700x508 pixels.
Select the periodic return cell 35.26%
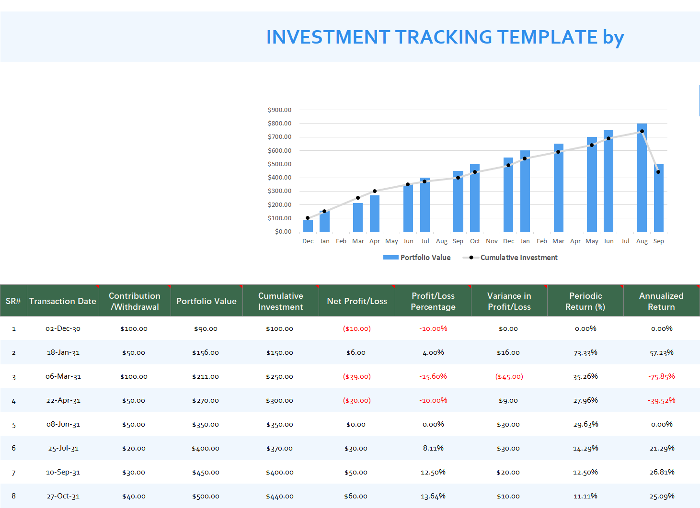585,376
